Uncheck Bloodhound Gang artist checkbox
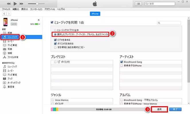 [122, 62]
